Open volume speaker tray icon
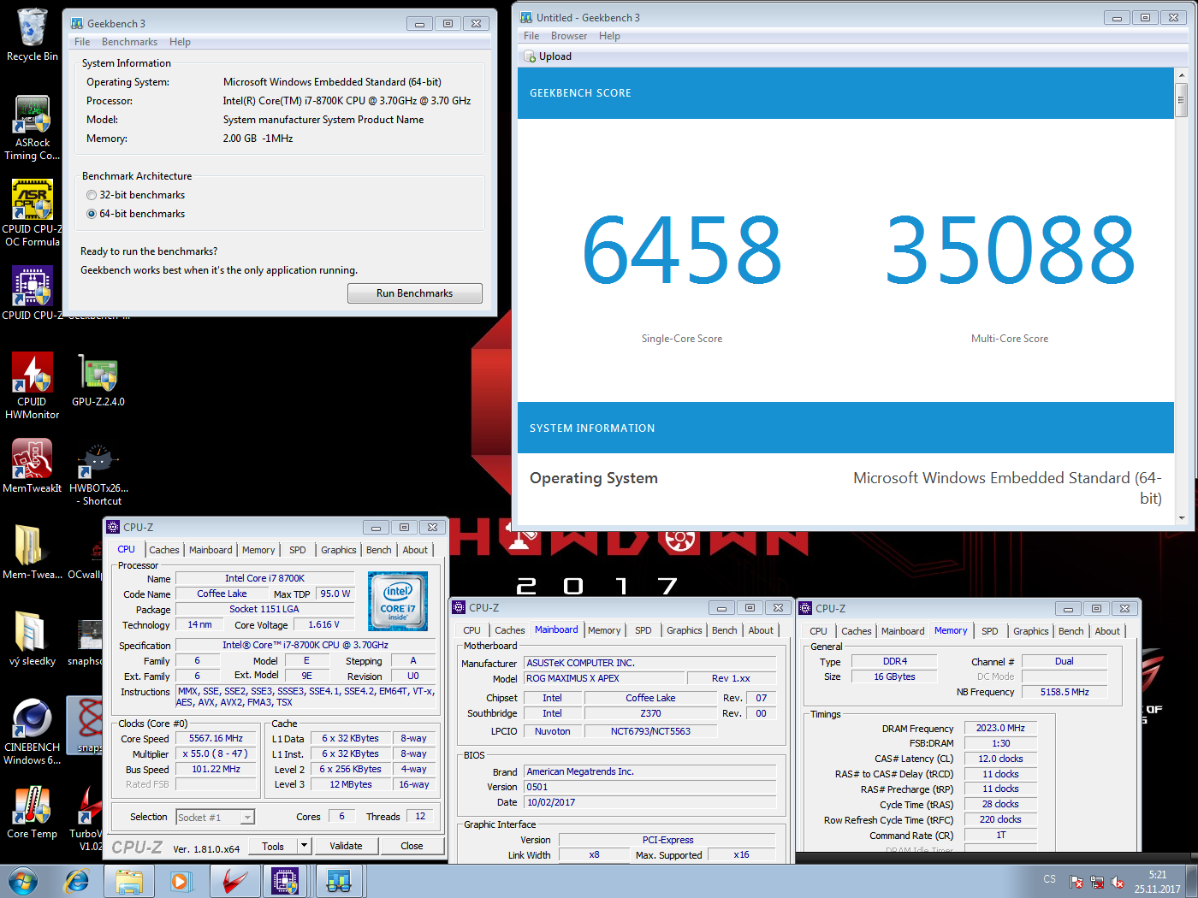Viewport: 1198px width, 898px height. pos(1118,882)
